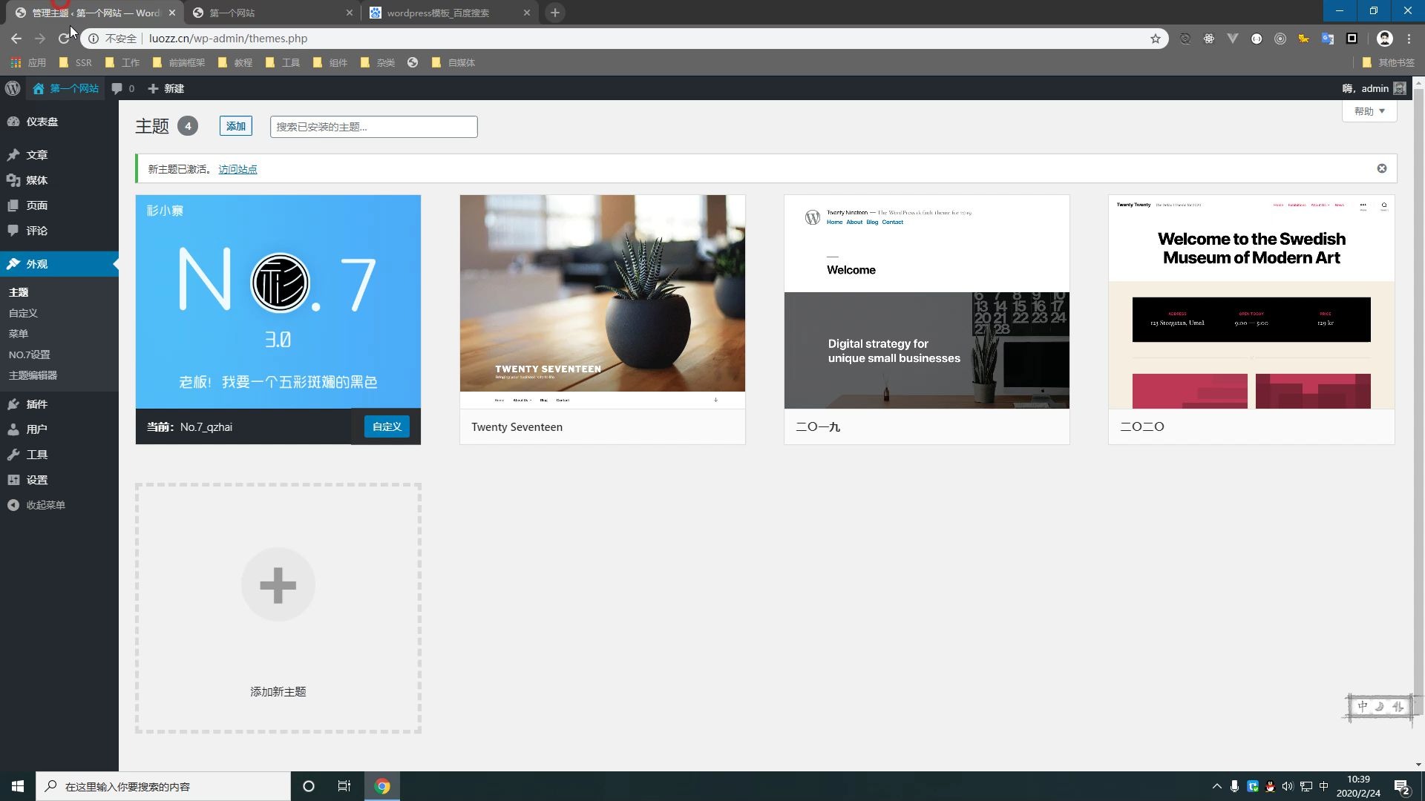The width and height of the screenshot is (1425, 801).
Task: Open Media (媒体) in sidebar
Action: pyautogui.click(x=36, y=180)
